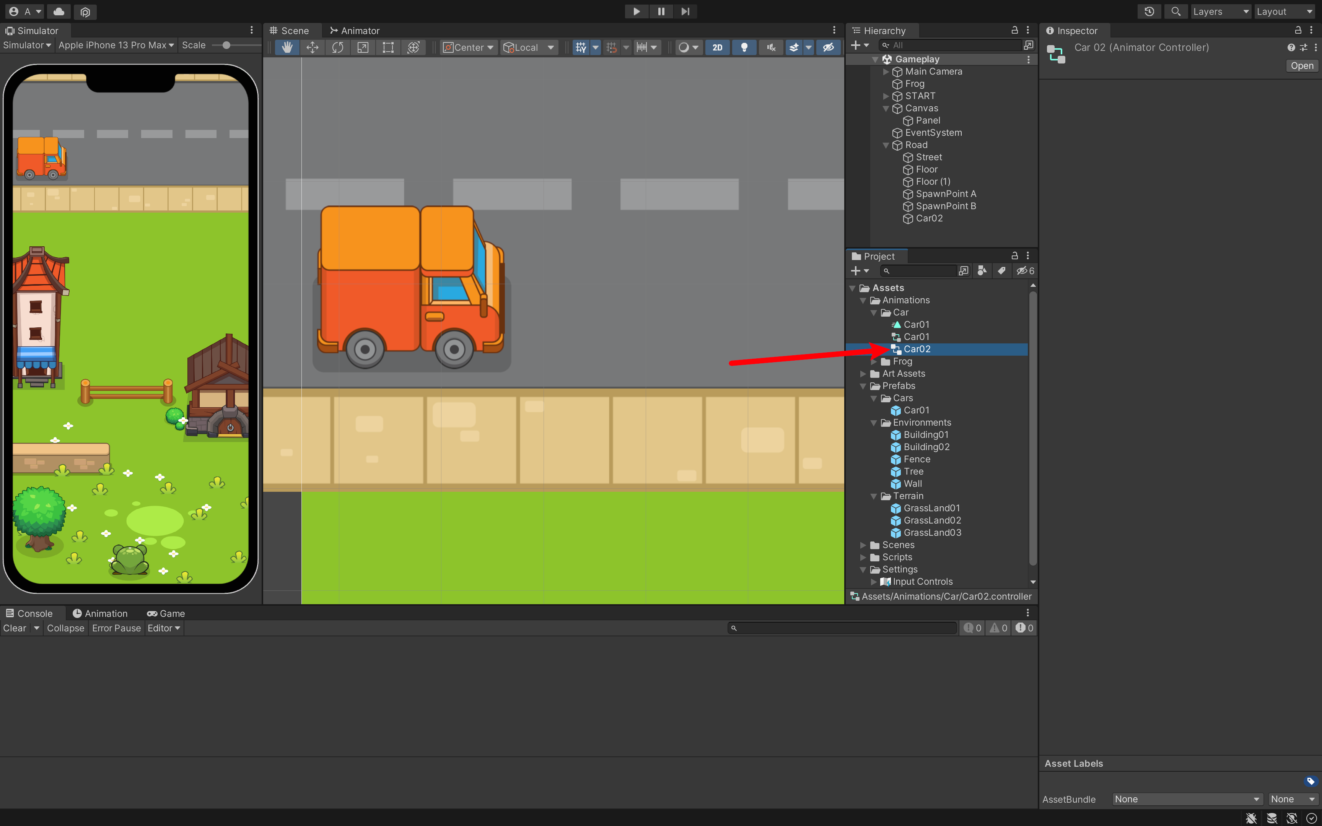The width and height of the screenshot is (1322, 826).
Task: Open Inspector preset selector sliders icon
Action: click(x=1303, y=47)
